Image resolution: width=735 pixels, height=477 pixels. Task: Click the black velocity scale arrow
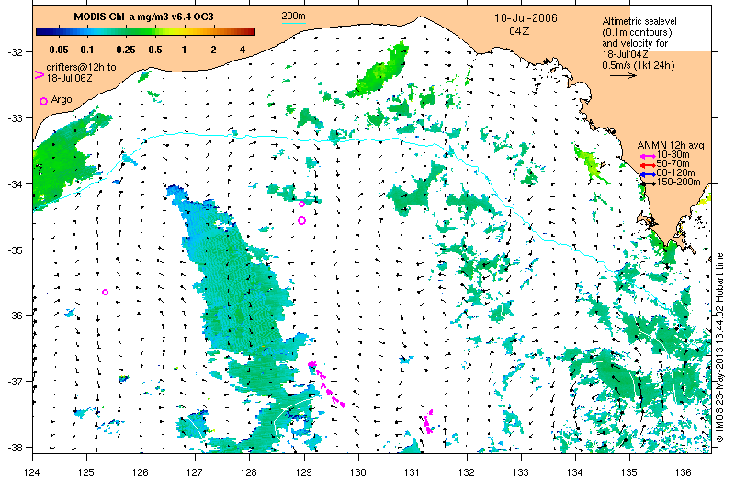point(623,75)
